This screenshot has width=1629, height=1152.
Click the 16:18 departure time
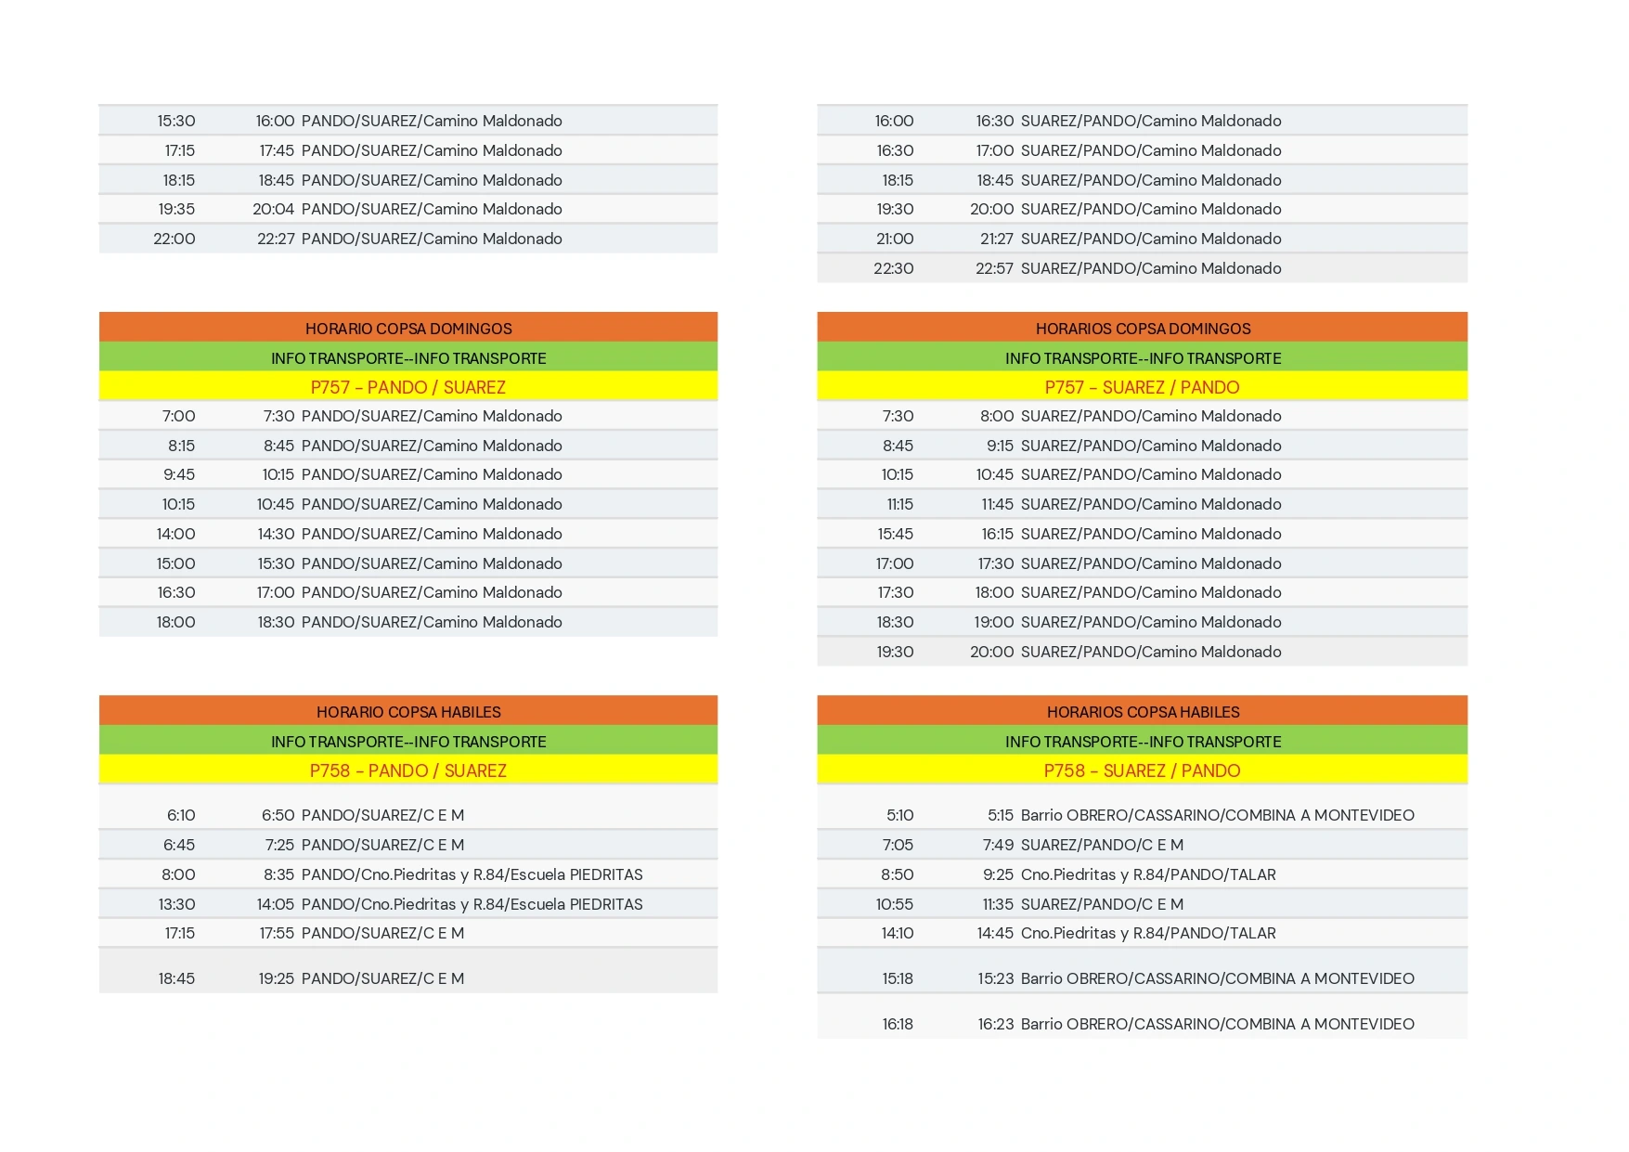click(898, 1024)
